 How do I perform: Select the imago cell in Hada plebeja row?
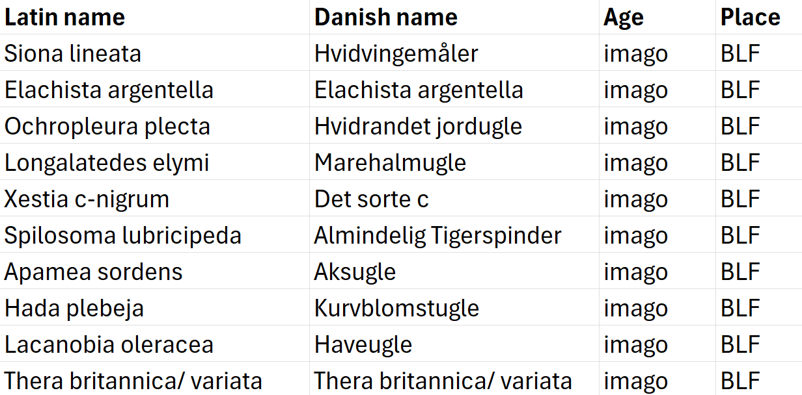pos(657,307)
